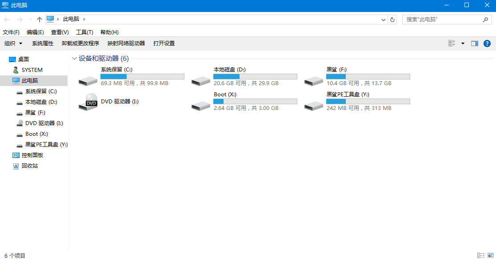Open the 工具(T) menu

point(84,32)
